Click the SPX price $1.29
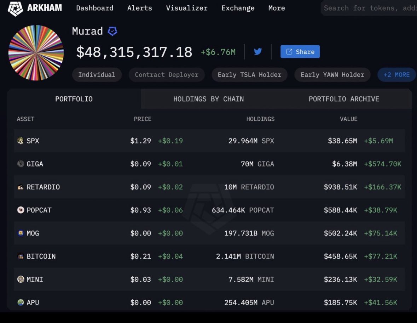The height and width of the screenshot is (323, 417). [x=140, y=141]
